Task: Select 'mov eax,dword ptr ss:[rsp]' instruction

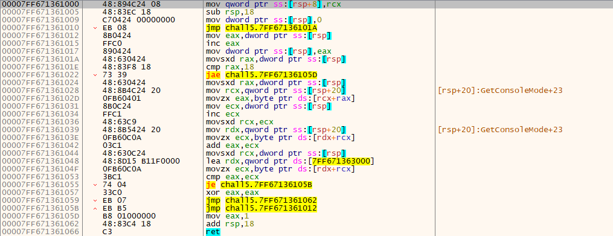Action: pos(269,36)
